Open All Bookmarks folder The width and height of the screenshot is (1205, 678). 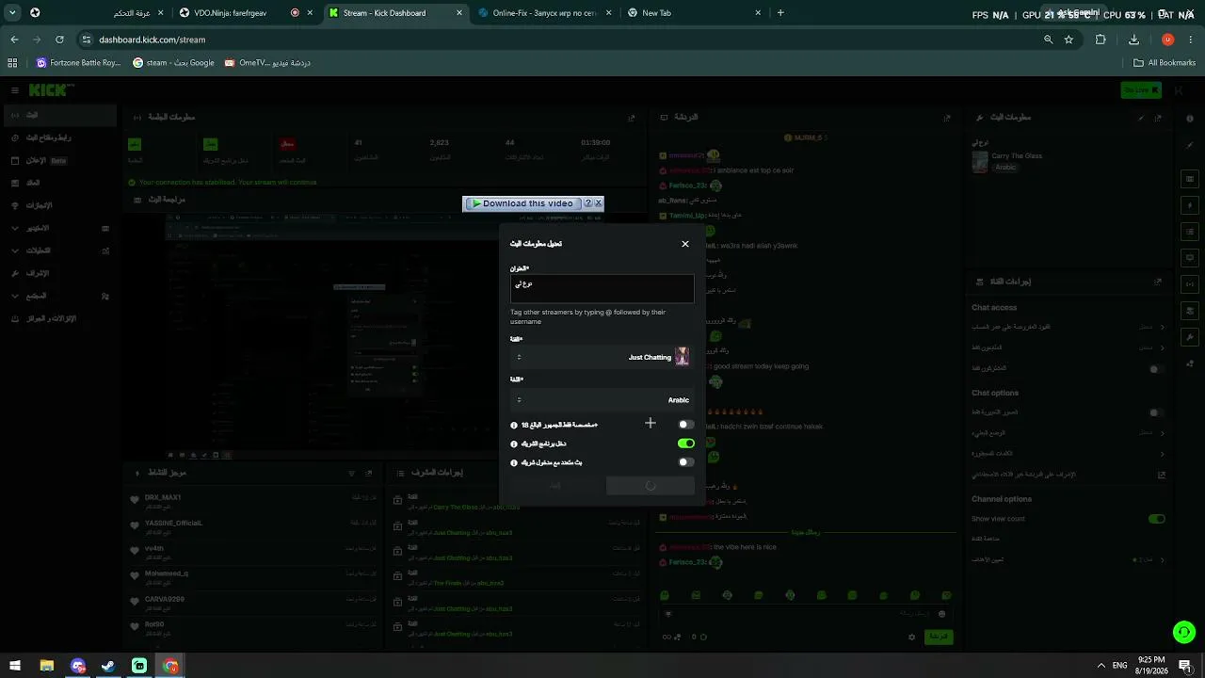click(1165, 63)
